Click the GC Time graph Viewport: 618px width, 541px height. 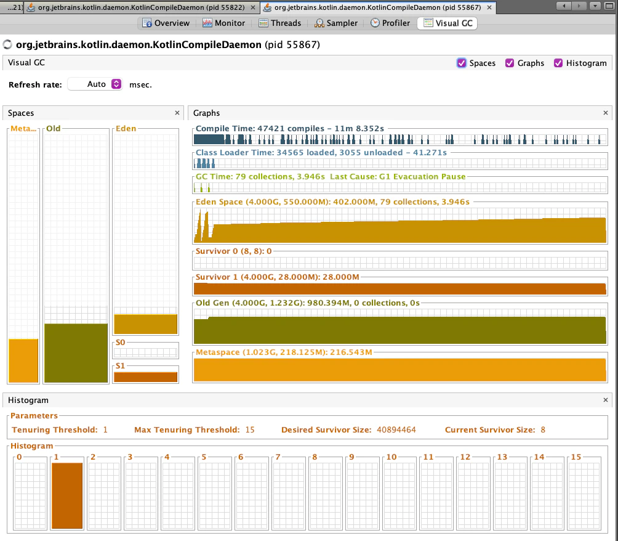click(x=400, y=187)
